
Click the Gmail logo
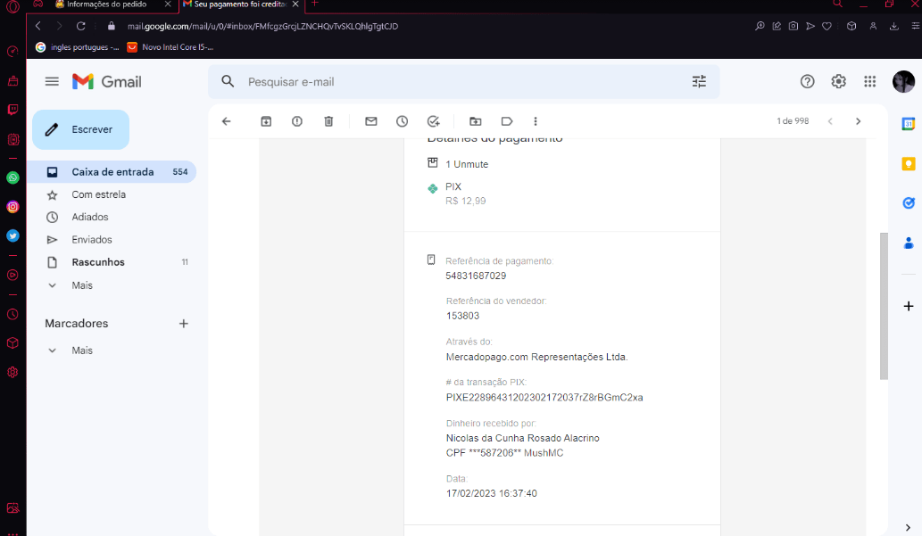106,82
